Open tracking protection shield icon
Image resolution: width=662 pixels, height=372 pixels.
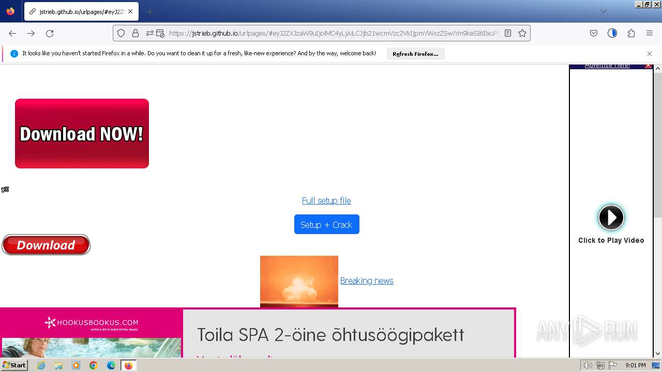coord(121,33)
